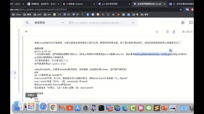This screenshot has width=204, height=114.
Task: Open Microsoft Edge from the Dock
Action: [x=125, y=108]
